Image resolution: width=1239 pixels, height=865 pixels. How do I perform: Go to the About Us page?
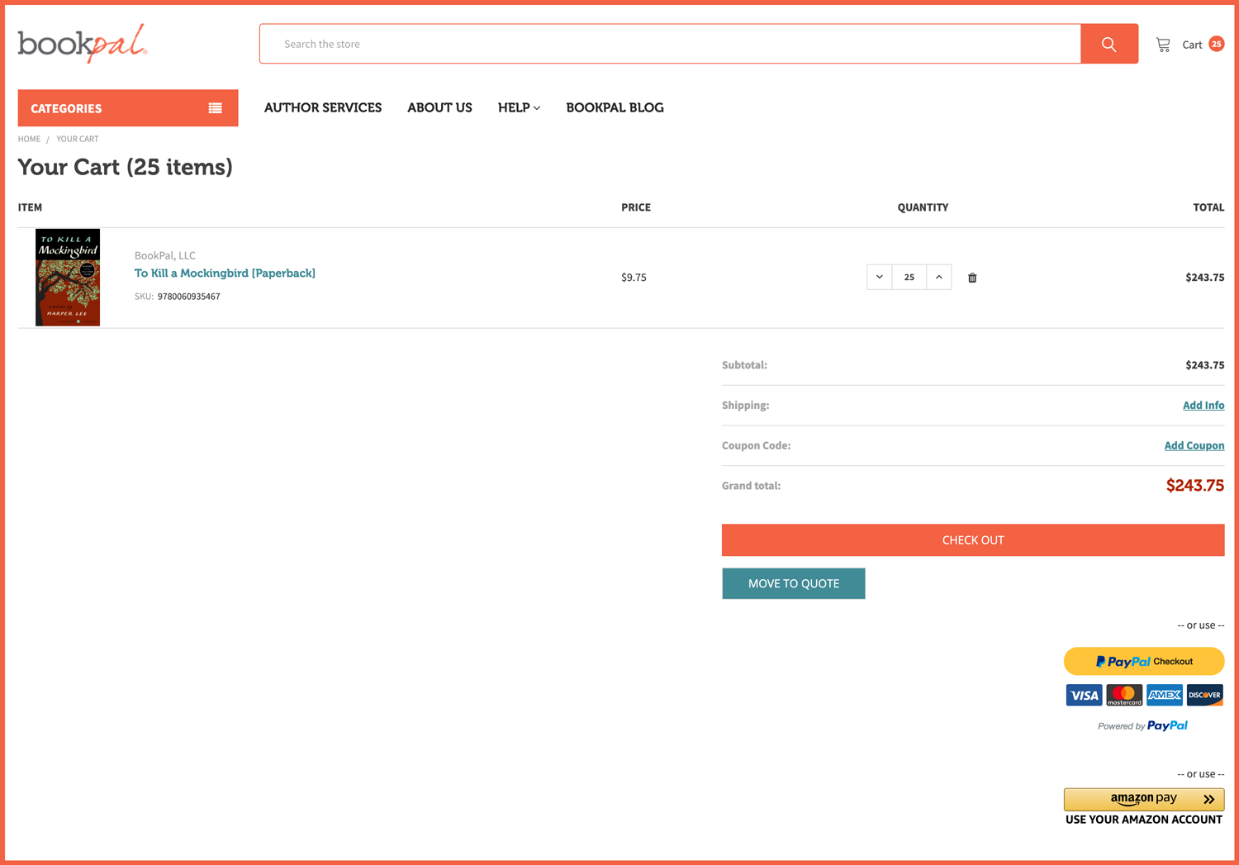point(439,107)
